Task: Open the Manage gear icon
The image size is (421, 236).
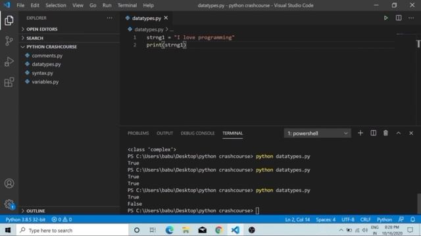Action: [x=9, y=204]
